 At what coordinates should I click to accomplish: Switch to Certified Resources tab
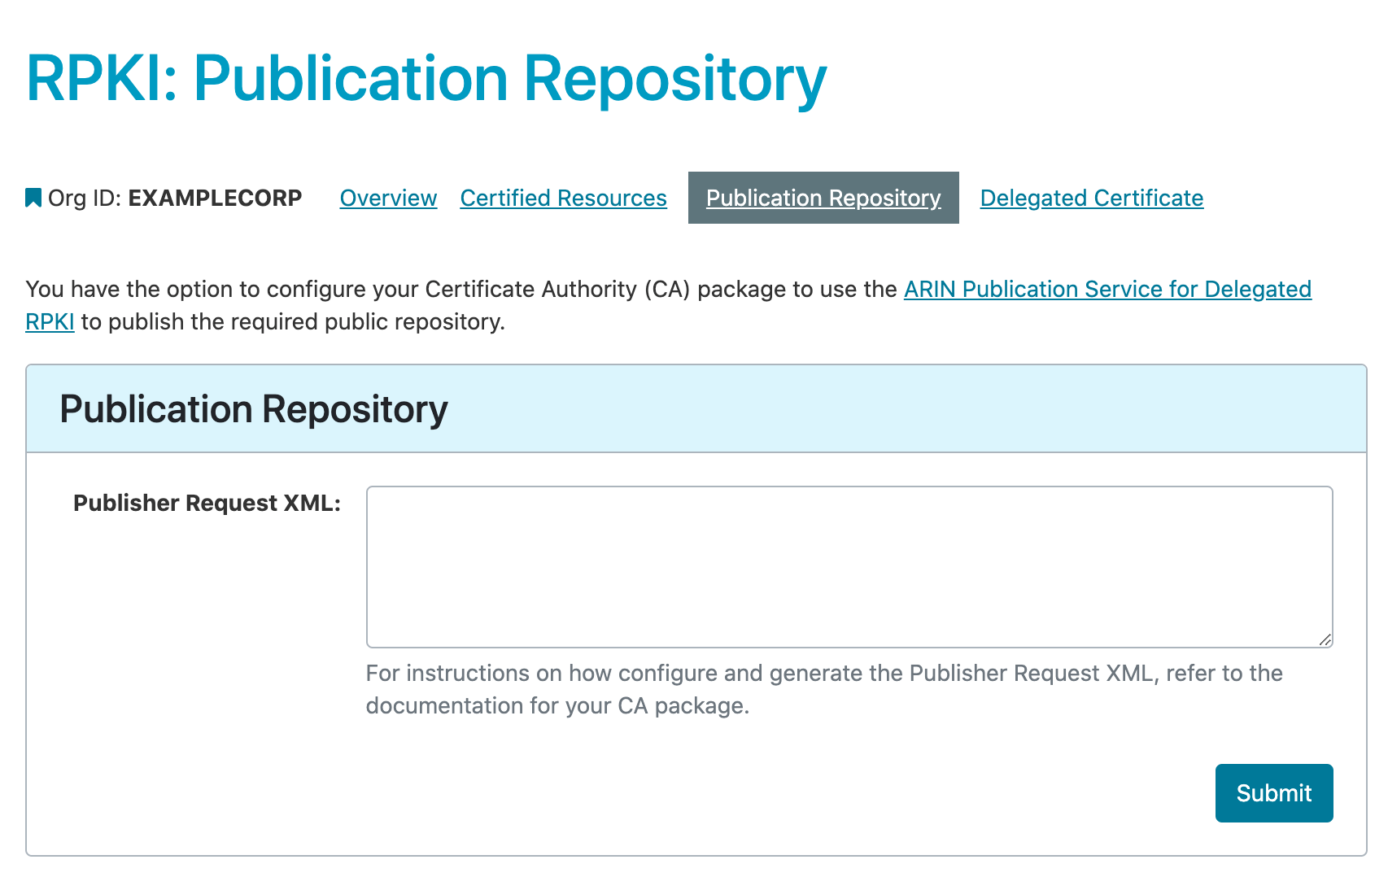(563, 198)
